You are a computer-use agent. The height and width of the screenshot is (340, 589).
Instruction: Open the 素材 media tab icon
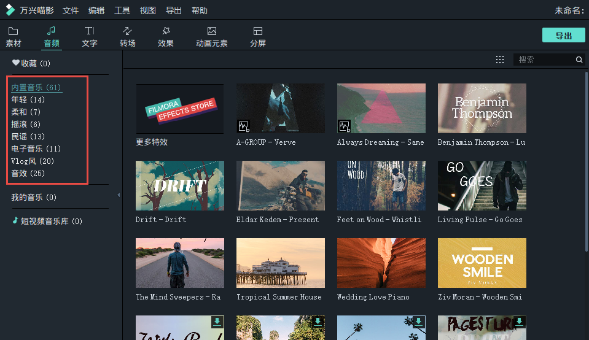point(13,31)
